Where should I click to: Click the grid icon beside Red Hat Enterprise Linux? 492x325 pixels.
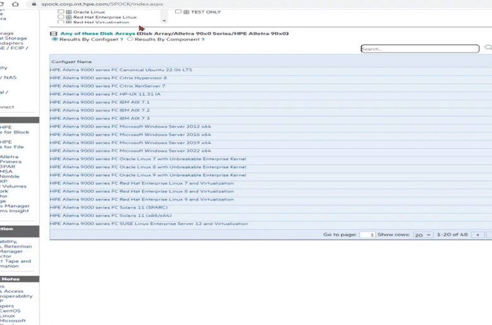click(69, 17)
